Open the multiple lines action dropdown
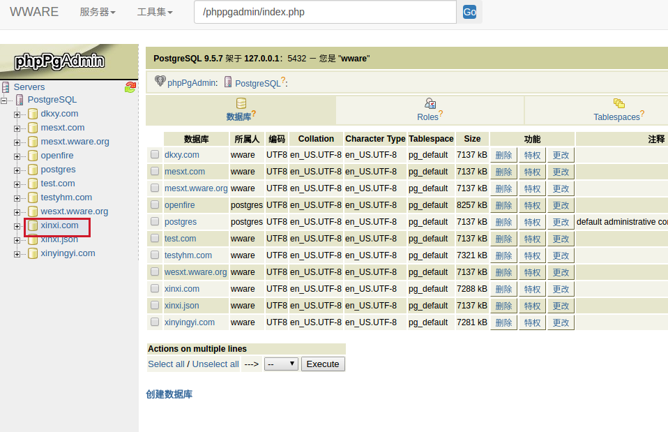The image size is (668, 432). (x=281, y=364)
